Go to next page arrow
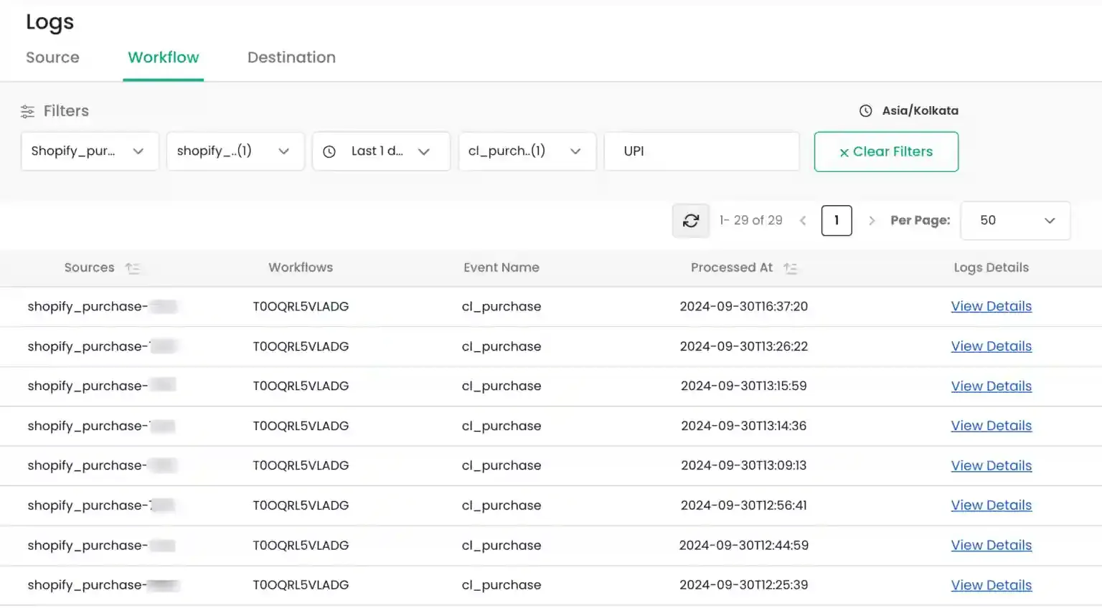Screen dimensions: 1102x608 872,221
